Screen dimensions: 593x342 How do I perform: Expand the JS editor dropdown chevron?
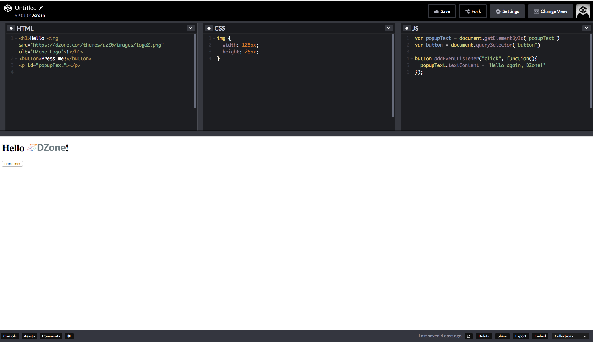coord(587,28)
